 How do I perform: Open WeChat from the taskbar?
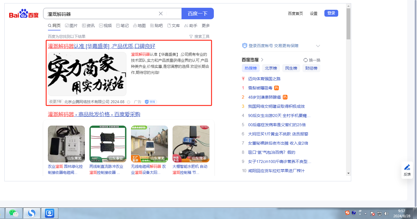click(14, 213)
